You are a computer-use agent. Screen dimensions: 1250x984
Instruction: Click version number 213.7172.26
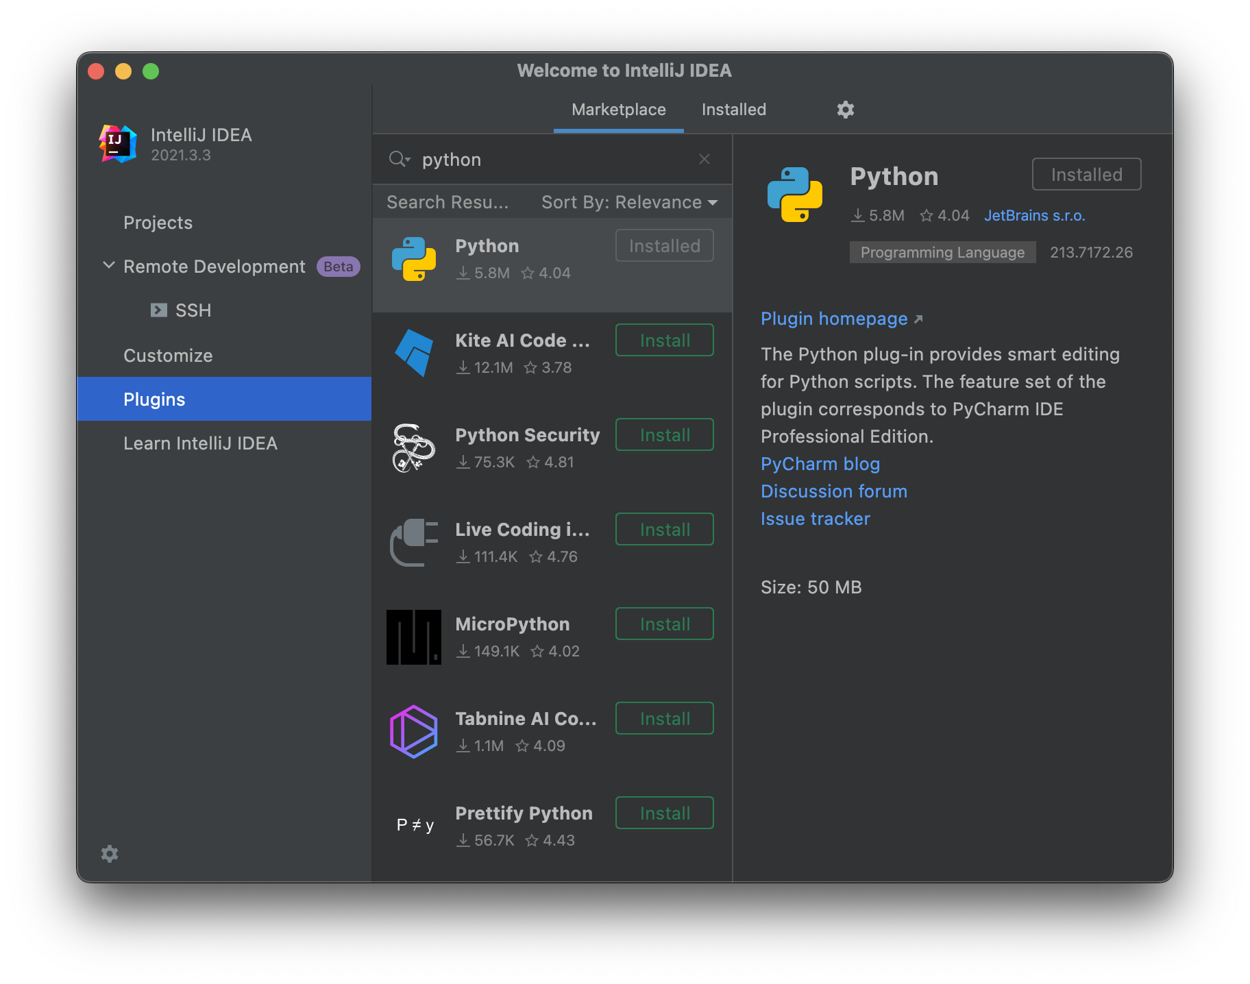click(1092, 252)
